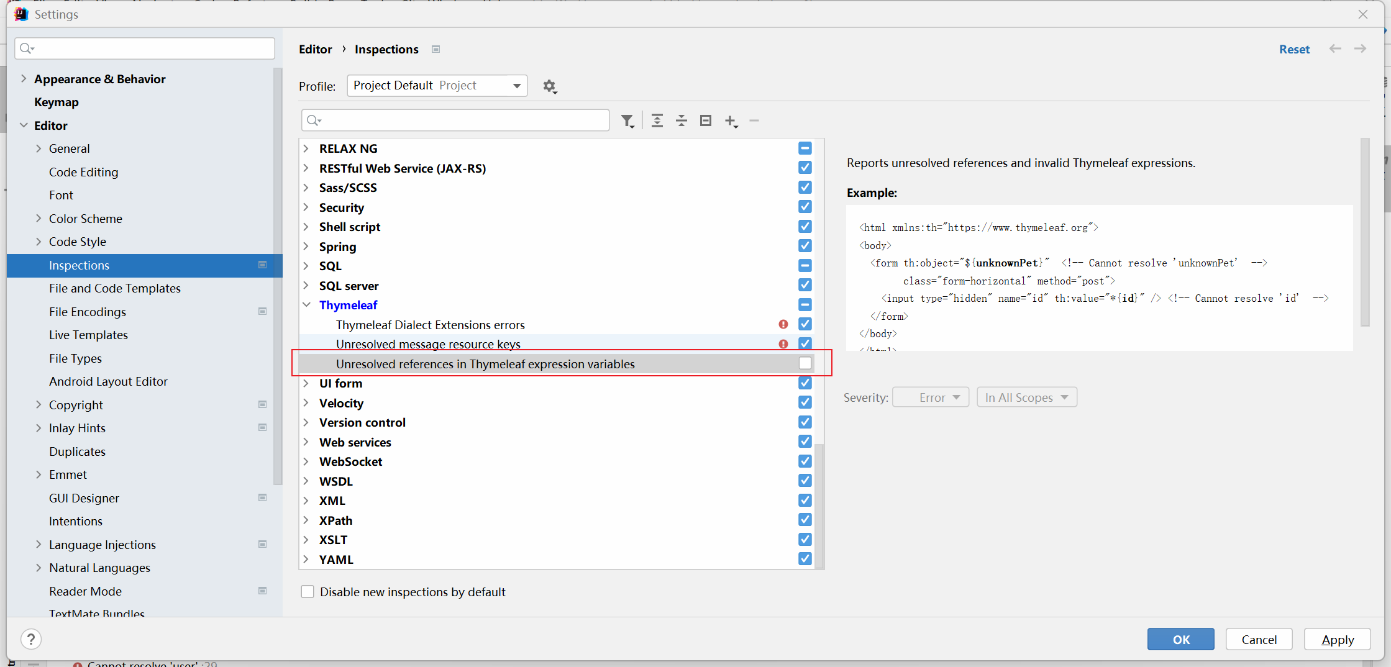The image size is (1391, 667).
Task: Close the Settings dialog with the X
Action: tap(1363, 14)
